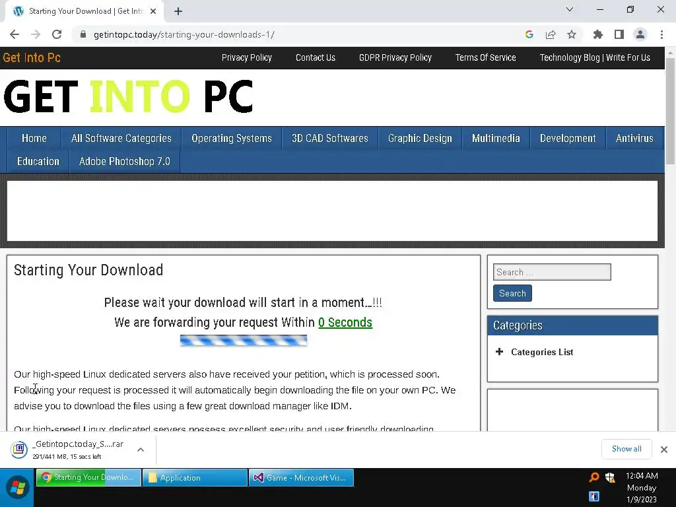Click the GET INTO PC logo
Viewport: 676px width, 507px height.
[x=128, y=96]
